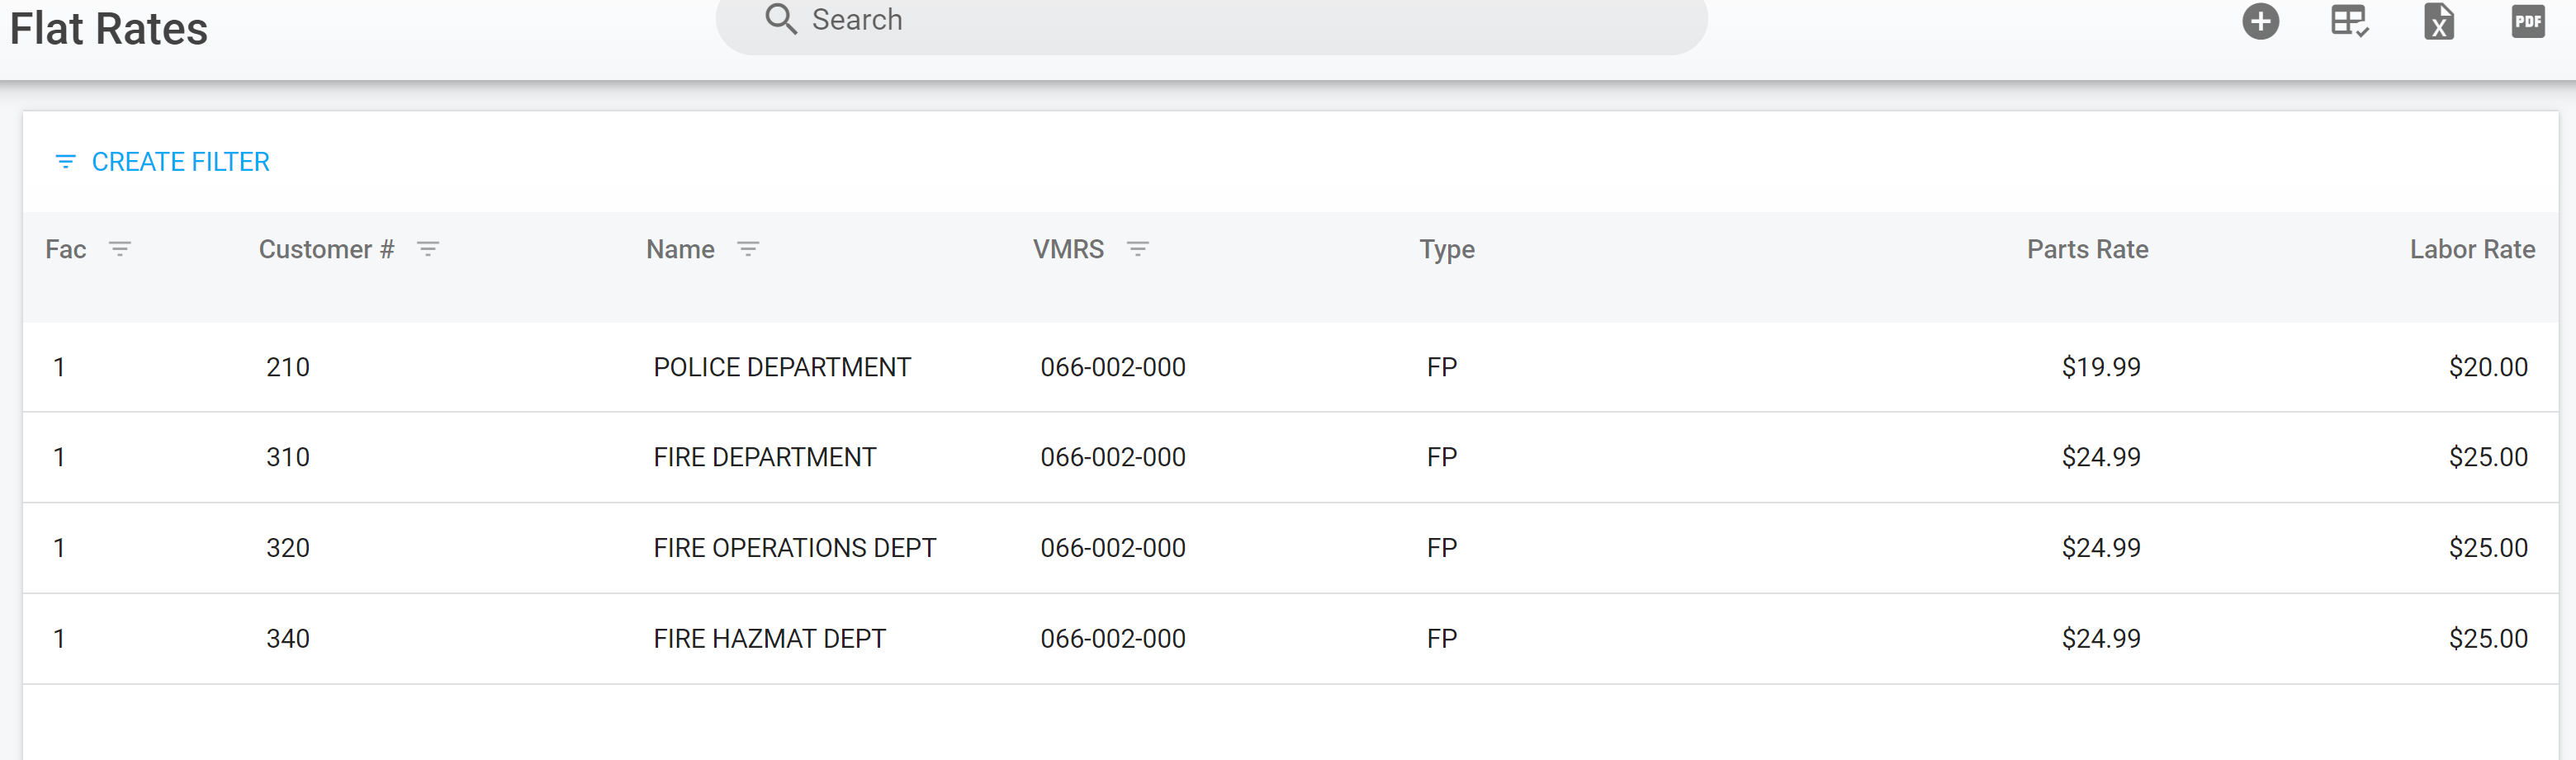The image size is (2576, 760).
Task: Open the Fire Operations Dept entry
Action: [794, 548]
